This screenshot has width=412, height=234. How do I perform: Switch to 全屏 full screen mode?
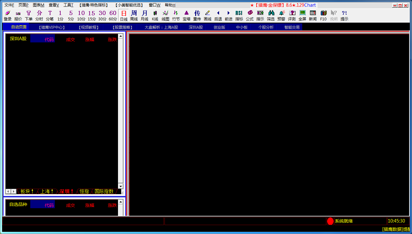[302, 16]
